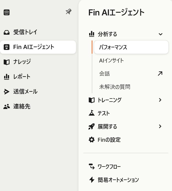The width and height of the screenshot is (172, 191).
Task: Click the 分析する section label
Action: 107,34
